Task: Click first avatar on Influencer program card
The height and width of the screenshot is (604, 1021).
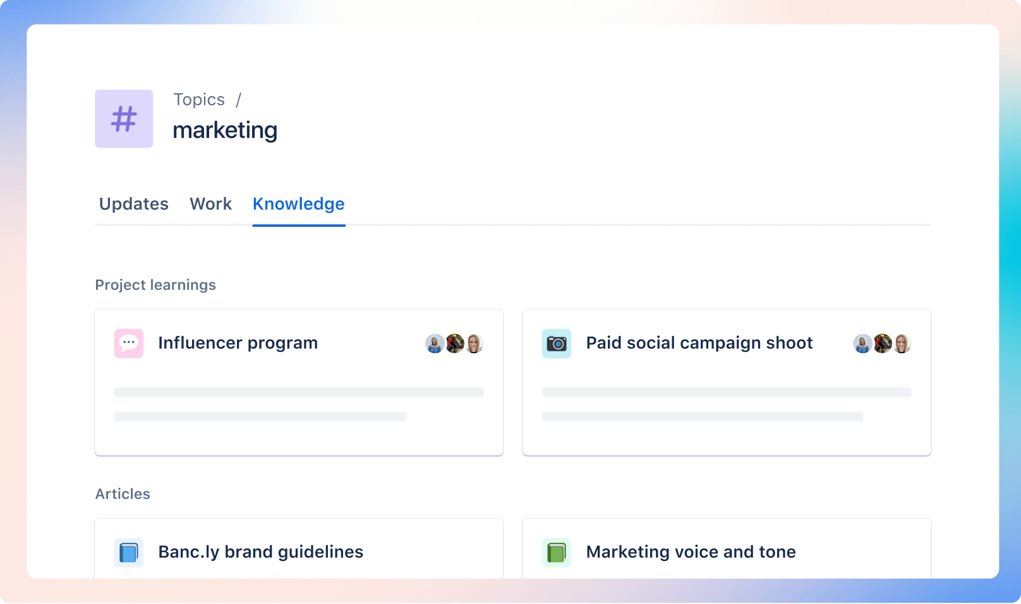Action: (x=435, y=344)
